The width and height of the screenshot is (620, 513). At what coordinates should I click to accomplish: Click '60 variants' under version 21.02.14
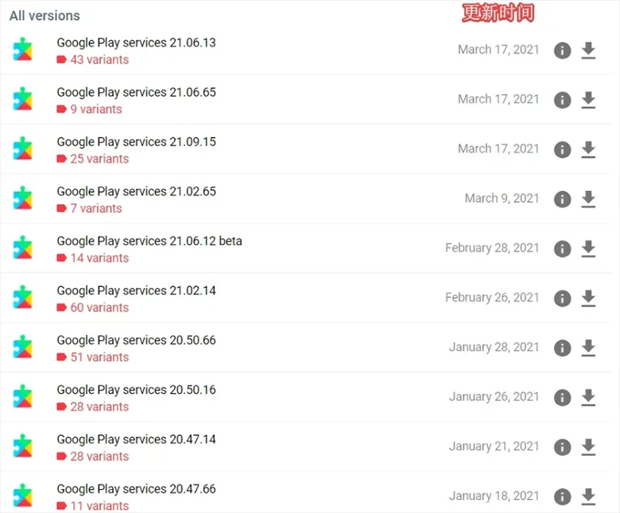click(100, 308)
